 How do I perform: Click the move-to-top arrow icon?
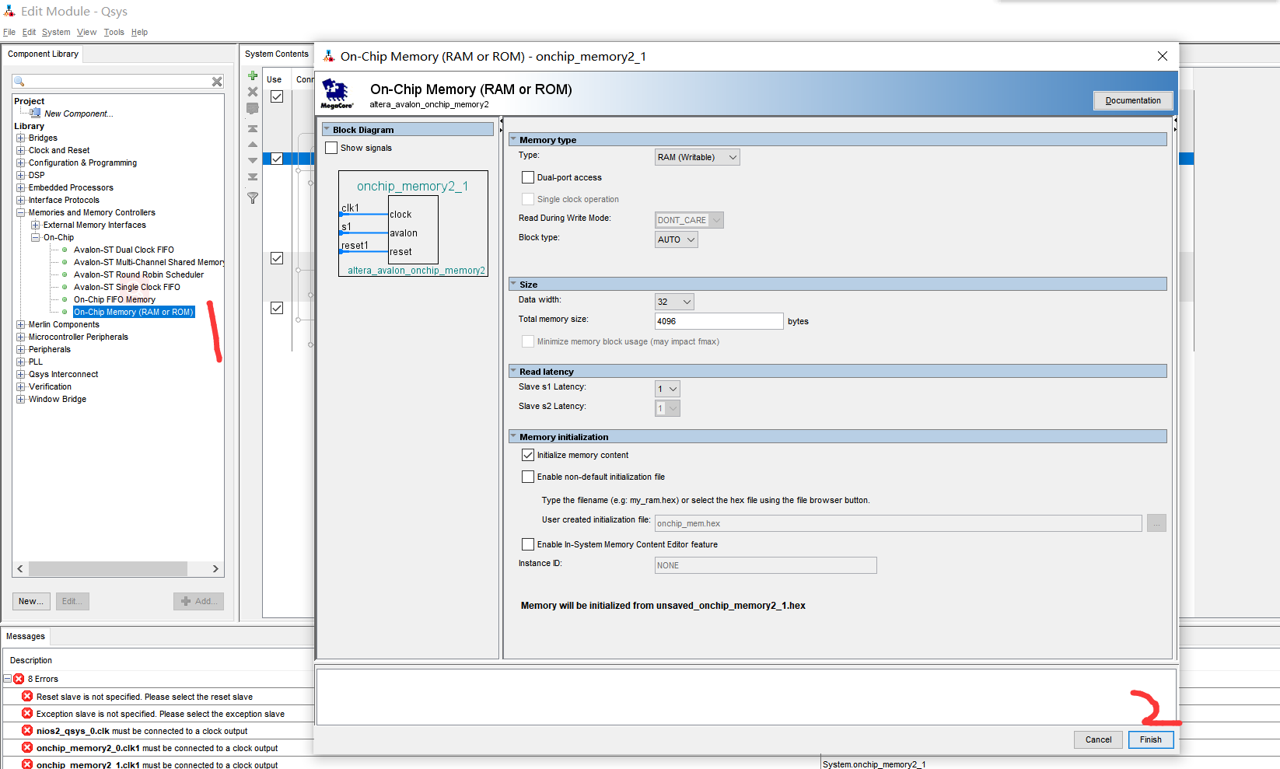point(253,128)
